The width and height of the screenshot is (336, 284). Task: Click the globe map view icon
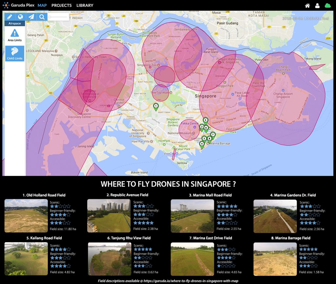(x=20, y=16)
